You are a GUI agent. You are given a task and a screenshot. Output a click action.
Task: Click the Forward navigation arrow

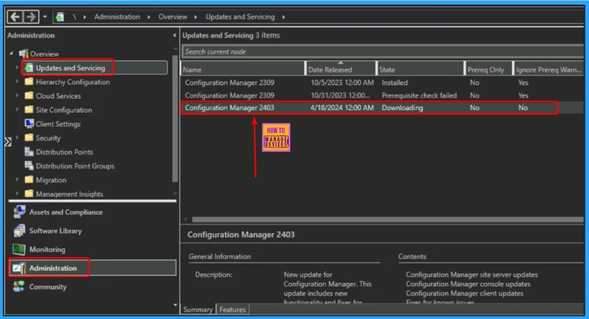tap(31, 17)
